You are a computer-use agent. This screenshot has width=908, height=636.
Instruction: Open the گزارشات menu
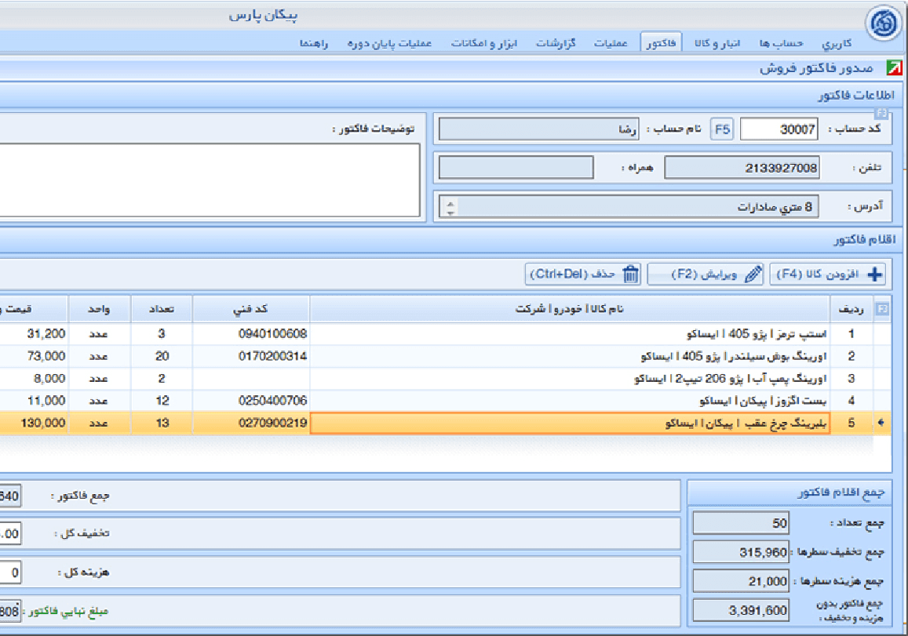[556, 43]
